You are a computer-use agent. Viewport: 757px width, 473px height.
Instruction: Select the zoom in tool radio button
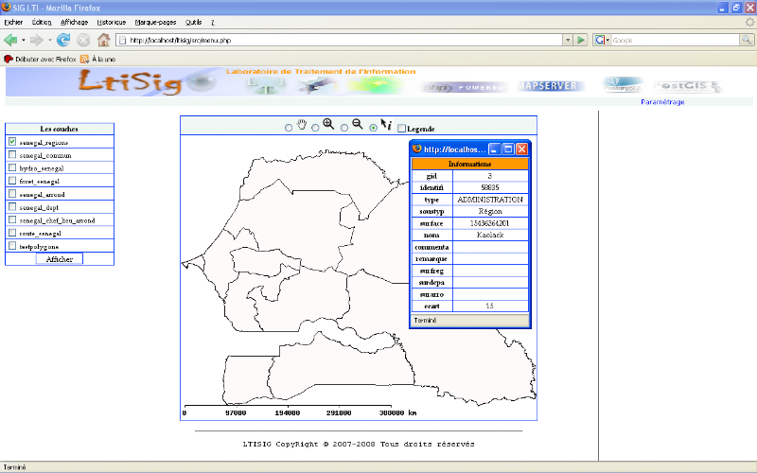click(315, 128)
